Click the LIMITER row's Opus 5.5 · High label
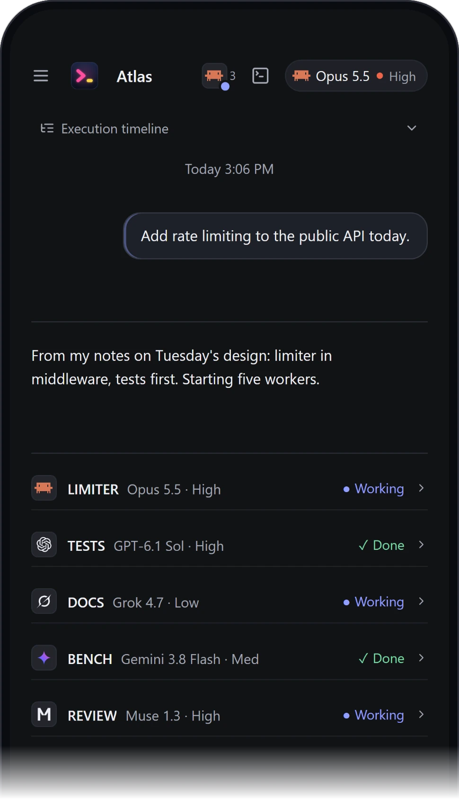Screen dimensions: 459x799 point(174,489)
